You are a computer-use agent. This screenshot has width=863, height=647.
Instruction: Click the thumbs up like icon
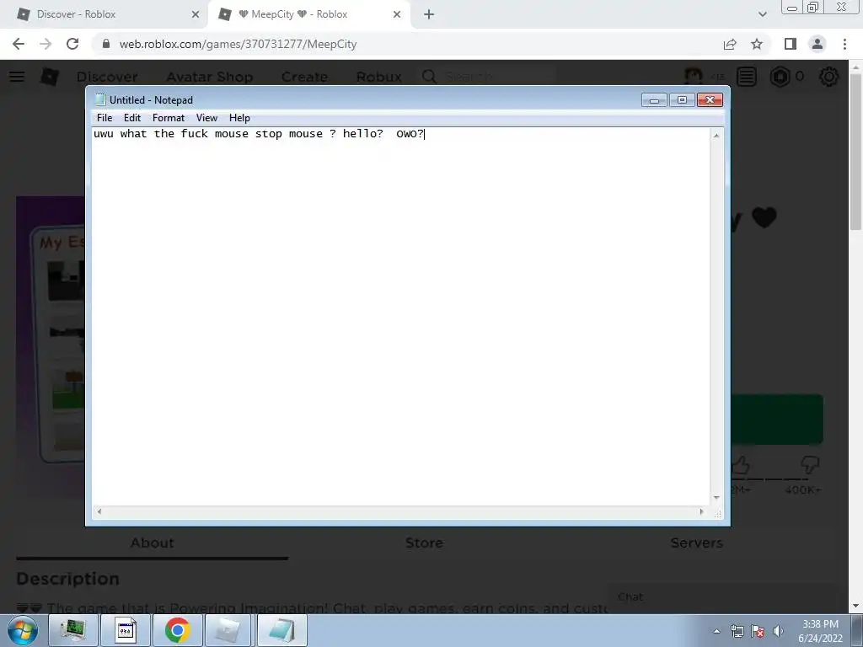point(741,465)
